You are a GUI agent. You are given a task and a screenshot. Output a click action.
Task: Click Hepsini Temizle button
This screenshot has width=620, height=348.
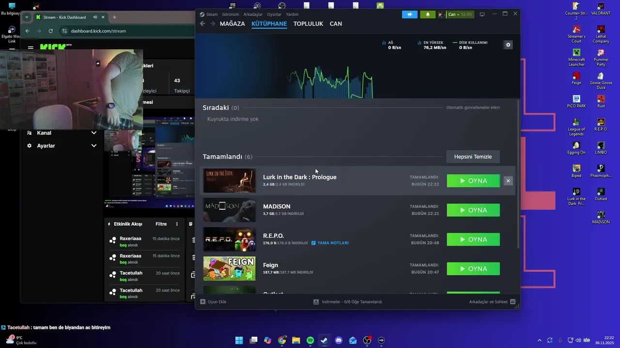473,157
